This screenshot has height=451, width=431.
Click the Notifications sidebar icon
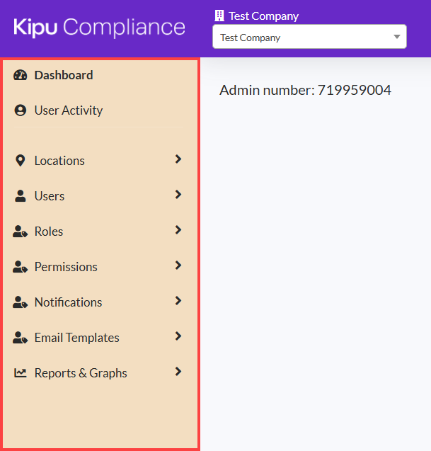pos(21,302)
